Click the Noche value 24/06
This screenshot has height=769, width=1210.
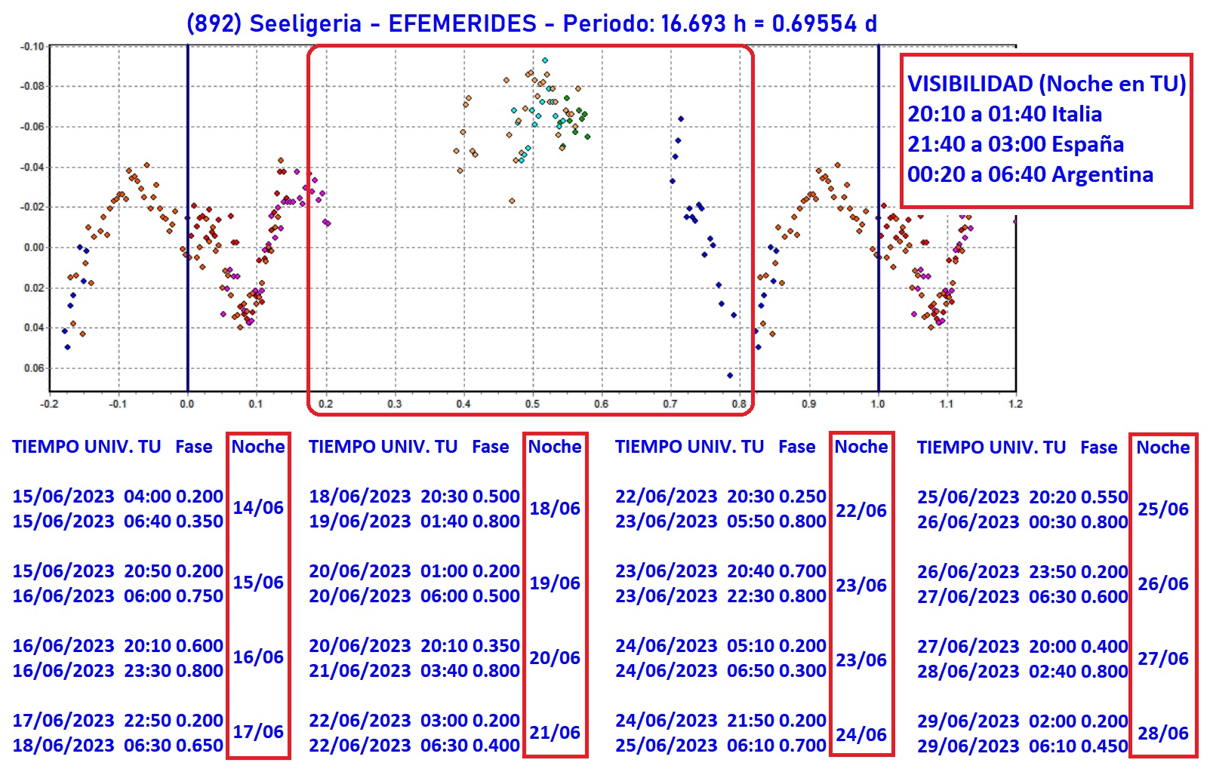861,735
